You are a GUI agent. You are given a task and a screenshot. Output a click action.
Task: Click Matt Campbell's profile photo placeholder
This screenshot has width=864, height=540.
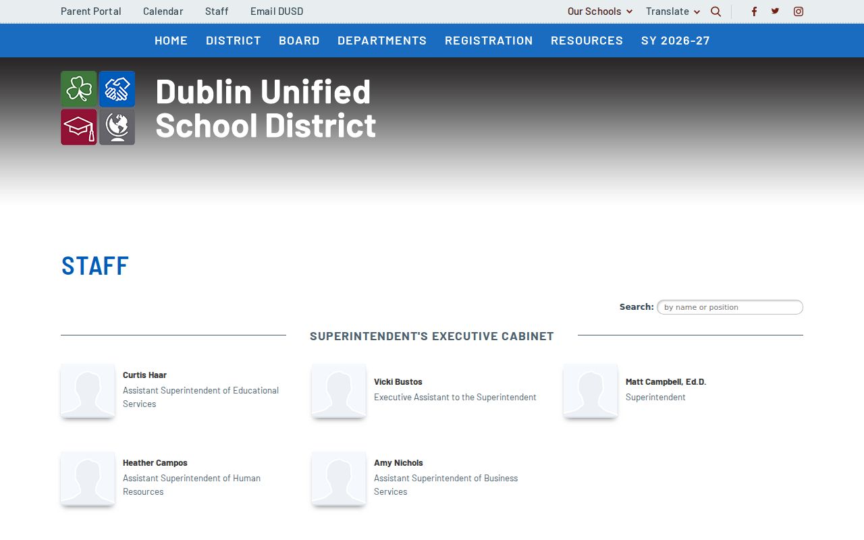point(591,391)
